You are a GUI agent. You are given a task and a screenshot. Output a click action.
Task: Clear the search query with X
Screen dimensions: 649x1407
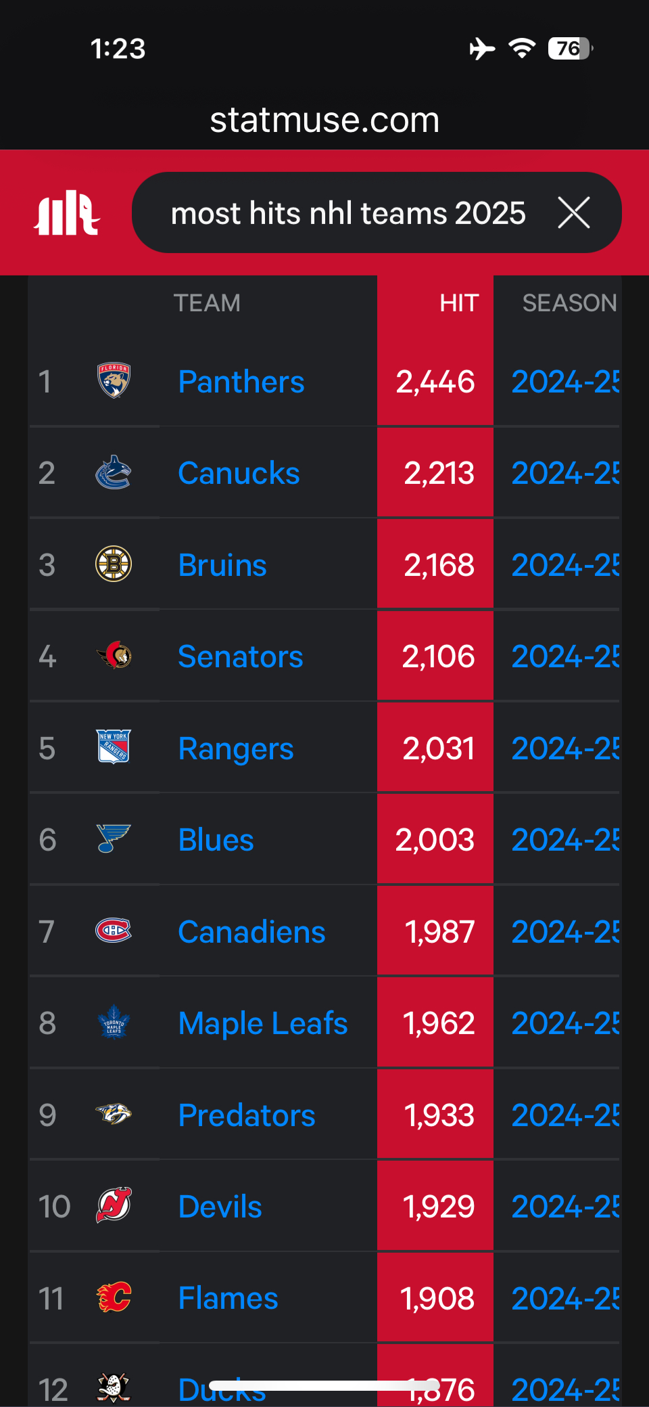click(574, 213)
